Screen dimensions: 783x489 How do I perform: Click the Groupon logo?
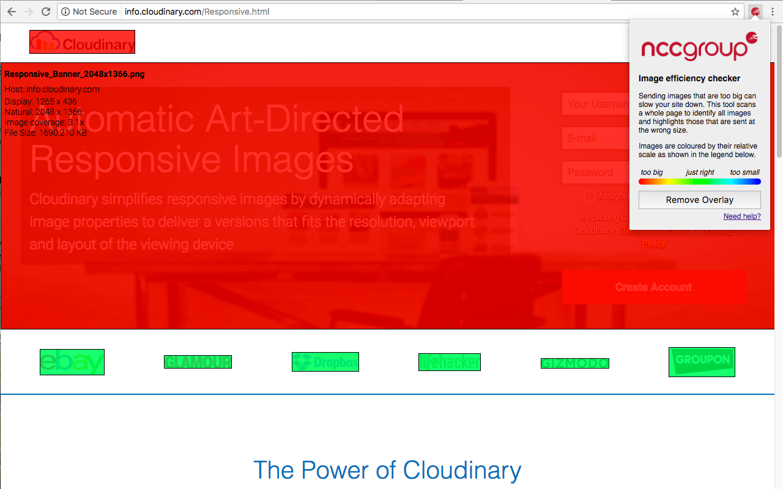(x=702, y=362)
